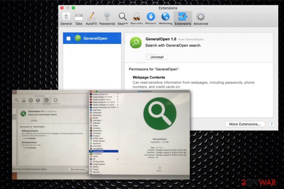The height and width of the screenshot is (189, 284).
Task: Open Search preferences in the large Extensions window
Action: (x=122, y=19)
